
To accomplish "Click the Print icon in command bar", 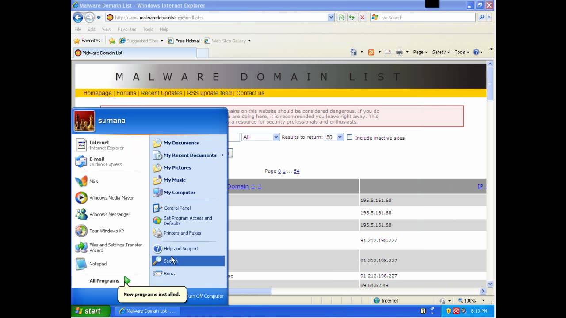I will click(x=399, y=52).
